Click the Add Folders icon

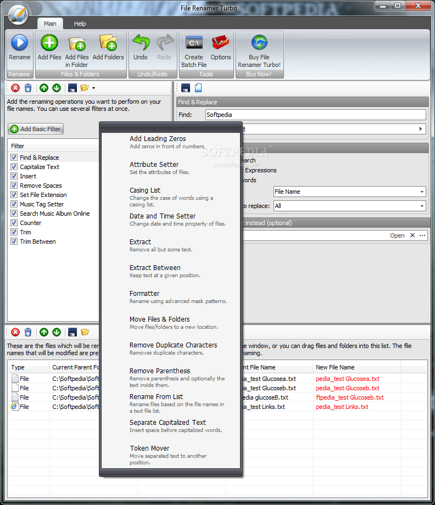click(x=108, y=43)
